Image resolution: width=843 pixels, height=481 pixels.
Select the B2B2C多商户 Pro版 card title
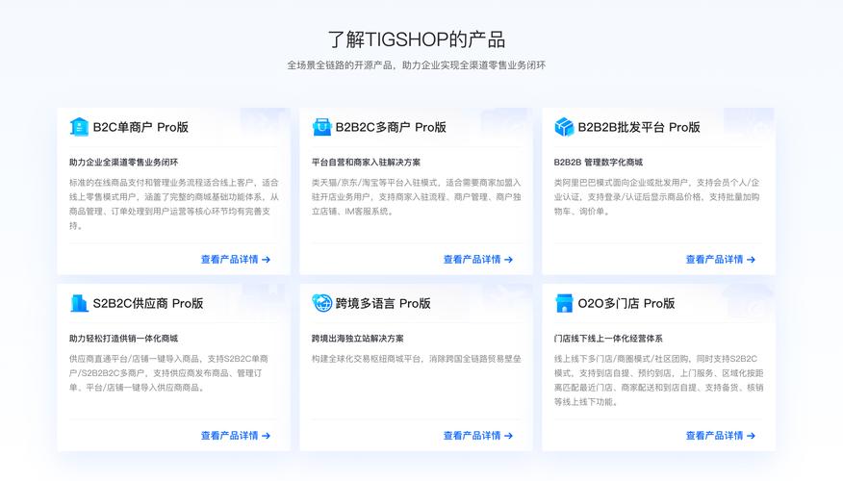click(391, 127)
